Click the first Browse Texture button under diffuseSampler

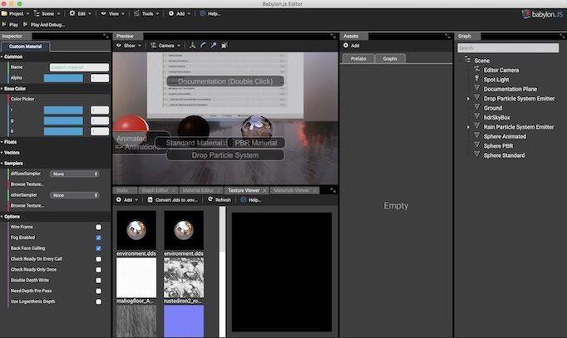click(27, 184)
